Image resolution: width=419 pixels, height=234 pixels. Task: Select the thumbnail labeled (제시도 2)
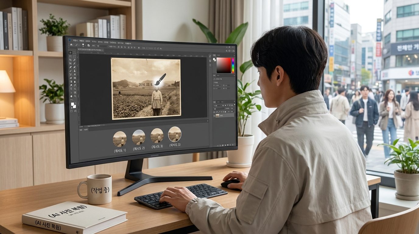click(x=139, y=137)
